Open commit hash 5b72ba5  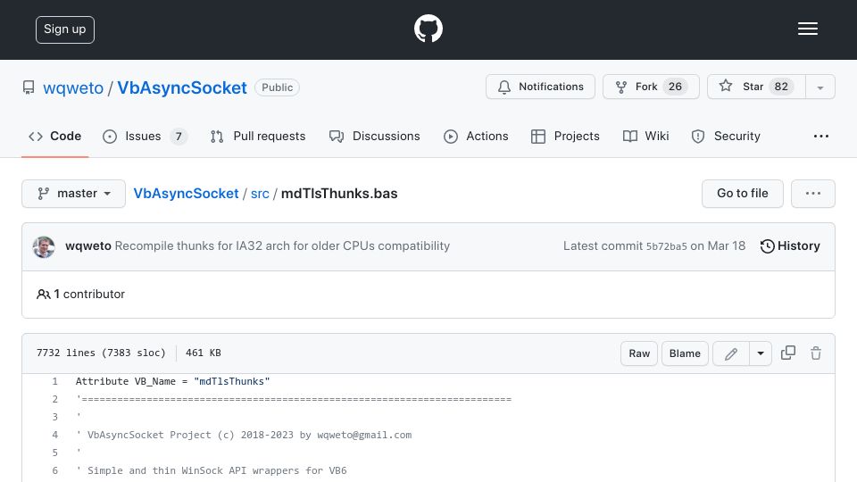point(666,246)
